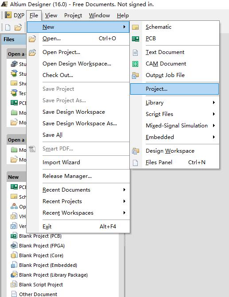Screen dimensions: 229x297
Task: Select Save Design Workspace
Action: [x=78, y=112]
